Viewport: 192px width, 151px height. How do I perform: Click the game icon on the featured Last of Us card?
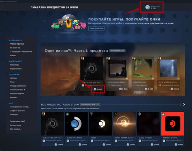click(x=82, y=58)
